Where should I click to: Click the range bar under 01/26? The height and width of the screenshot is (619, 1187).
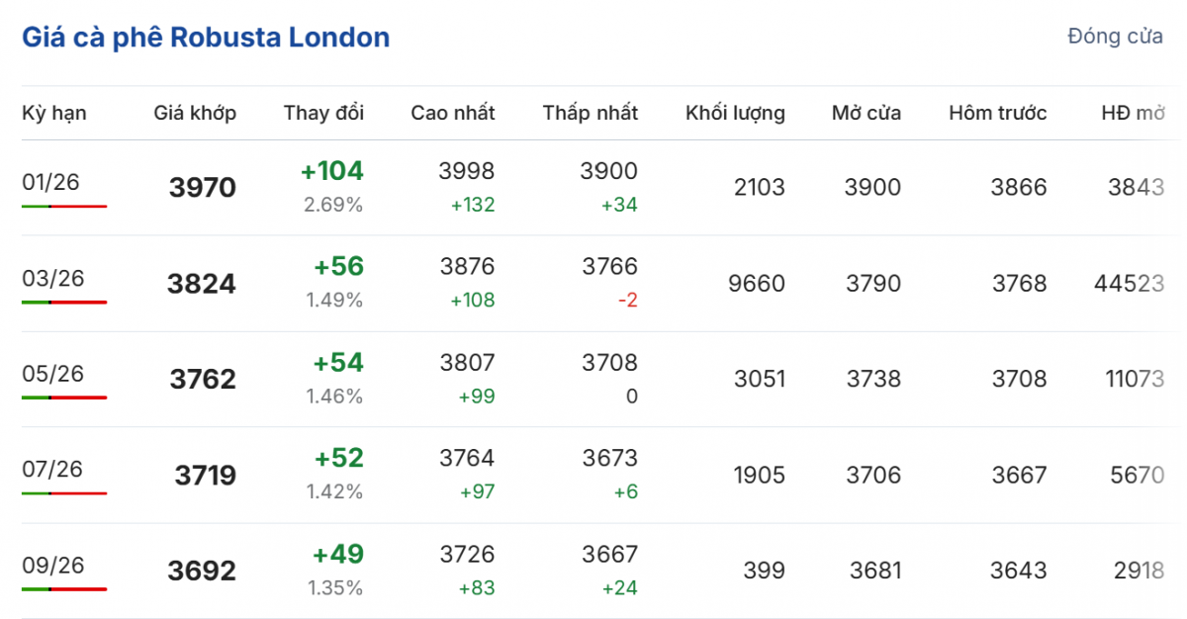pos(64,206)
